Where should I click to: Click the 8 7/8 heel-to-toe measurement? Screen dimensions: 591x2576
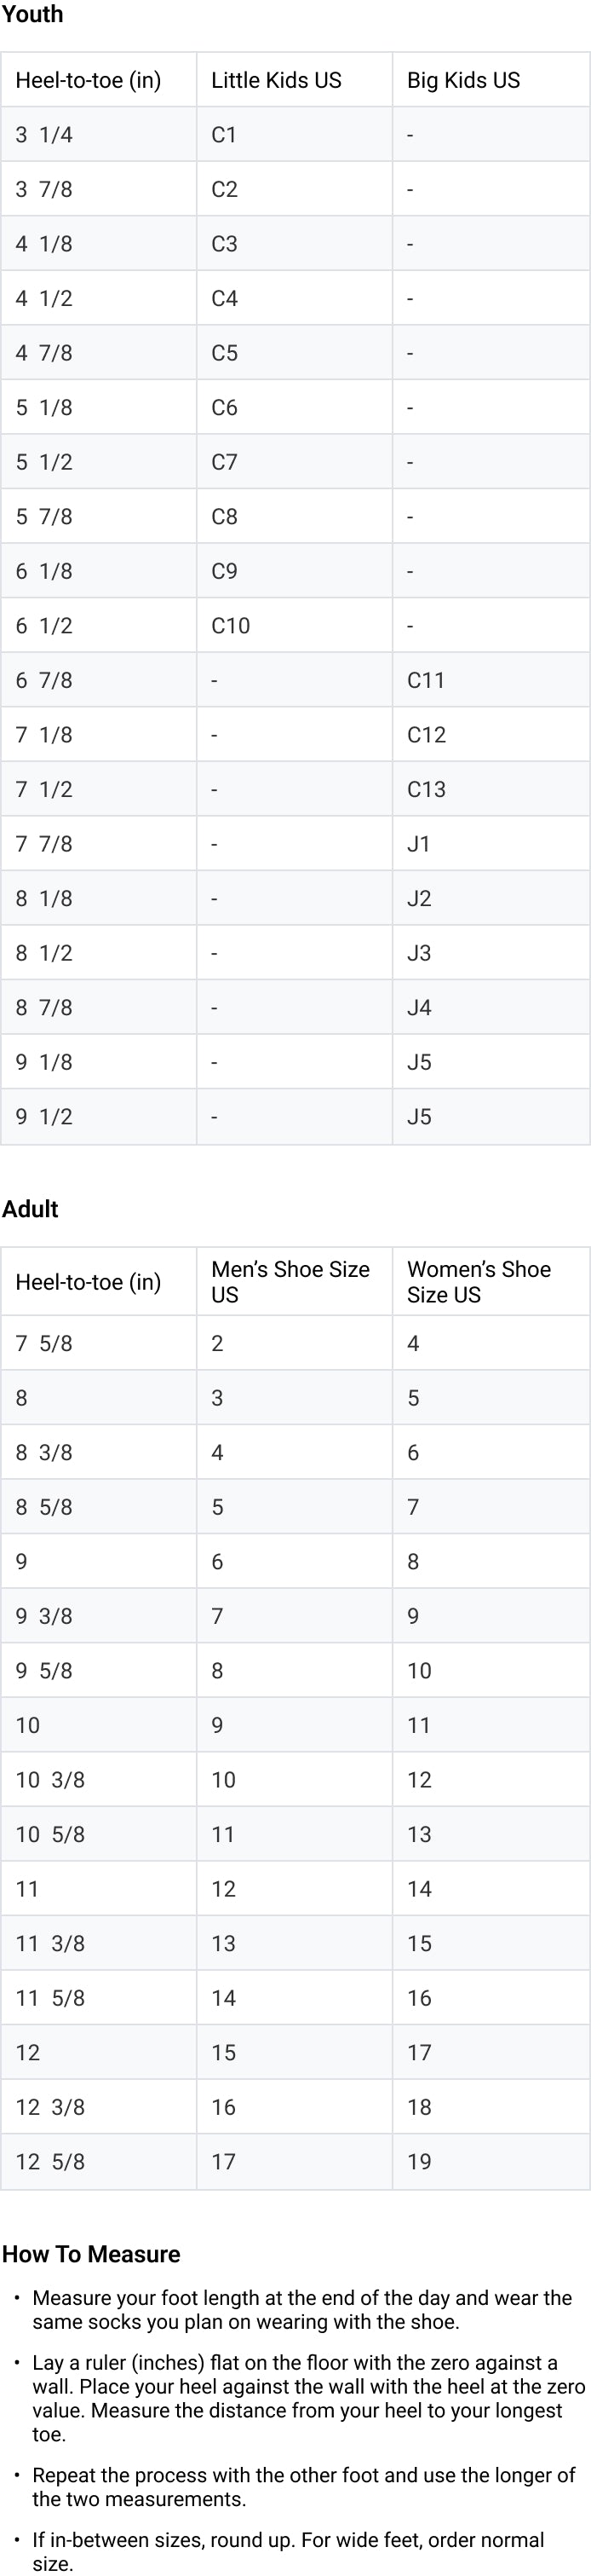coord(44,1008)
